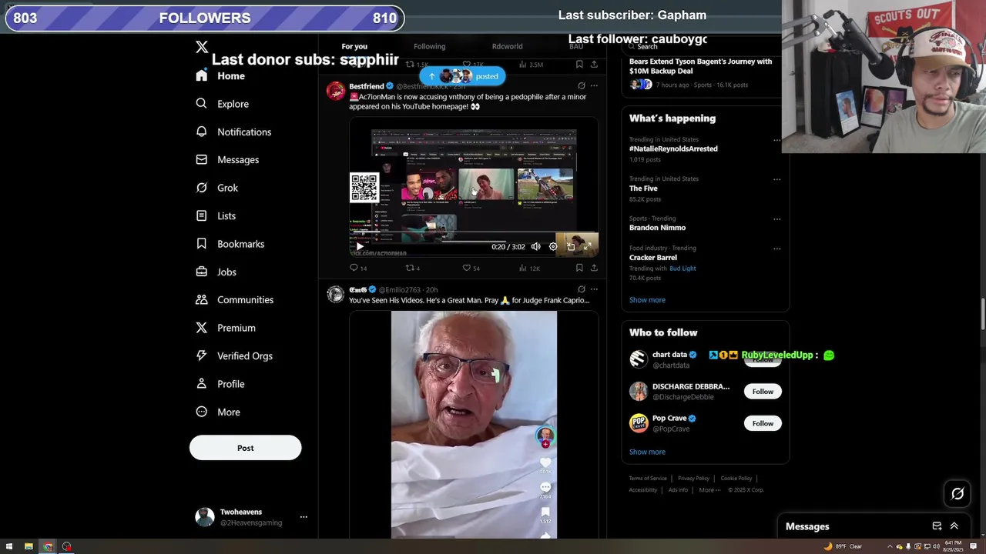This screenshot has width=986, height=554.
Task: Toggle picture-in-picture on the video
Action: [x=571, y=247]
